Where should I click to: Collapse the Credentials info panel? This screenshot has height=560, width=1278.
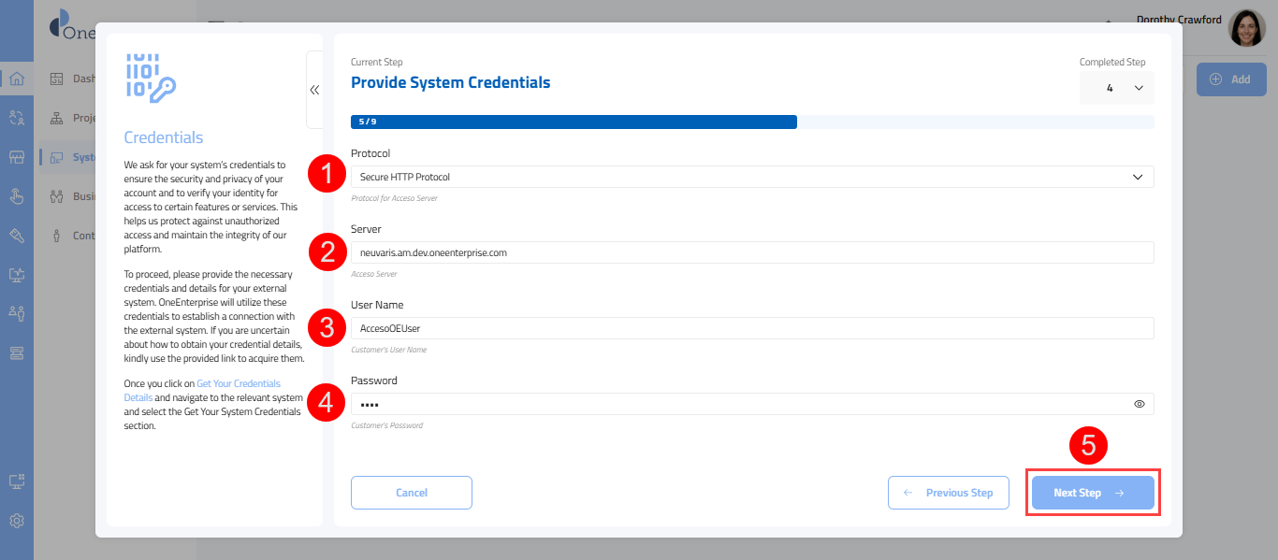click(x=314, y=90)
